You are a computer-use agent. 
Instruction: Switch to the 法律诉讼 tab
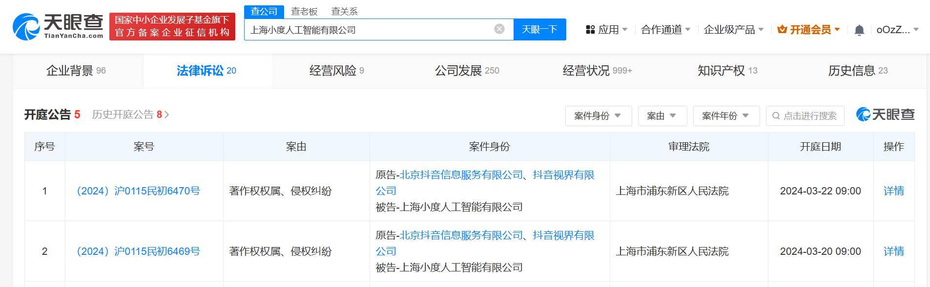[x=207, y=71]
